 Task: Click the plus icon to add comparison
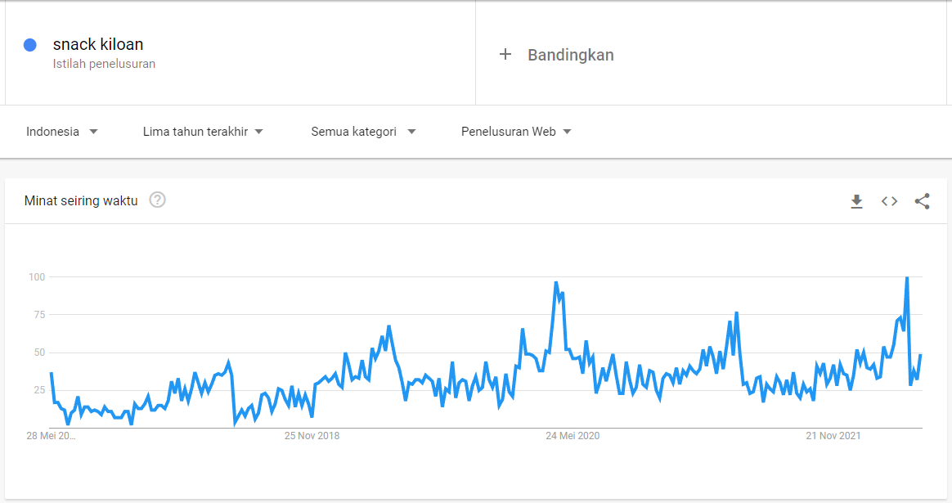(505, 54)
